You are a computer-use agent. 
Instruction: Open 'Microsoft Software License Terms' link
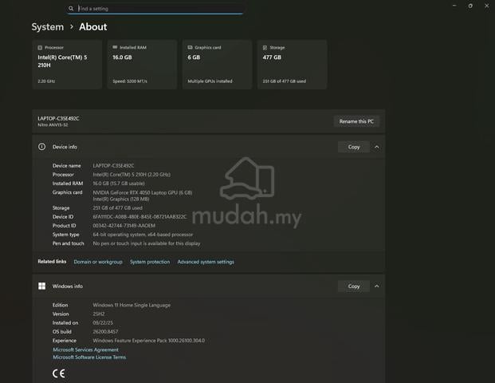coord(89,357)
